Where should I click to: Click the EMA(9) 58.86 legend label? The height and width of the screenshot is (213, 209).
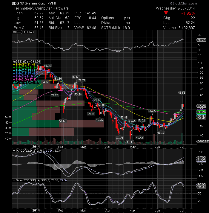click(24, 77)
